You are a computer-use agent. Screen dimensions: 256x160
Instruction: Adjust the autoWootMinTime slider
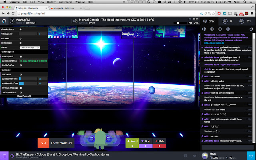[28, 79]
